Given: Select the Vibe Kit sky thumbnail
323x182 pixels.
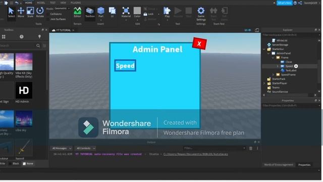Looking at the screenshot, I should tap(24, 62).
